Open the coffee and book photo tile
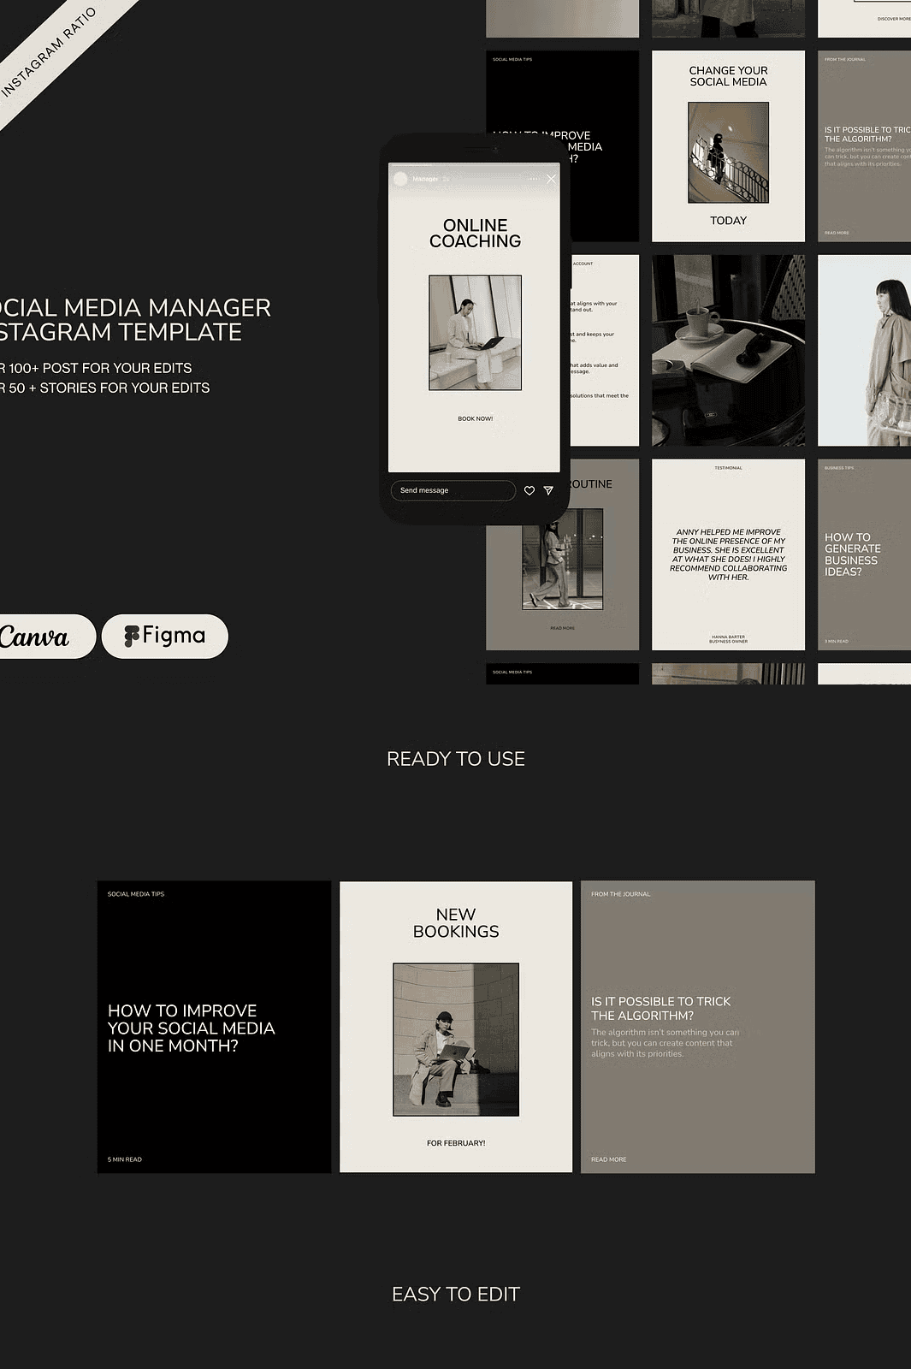Screen dimensions: 911x1369 pos(728,350)
